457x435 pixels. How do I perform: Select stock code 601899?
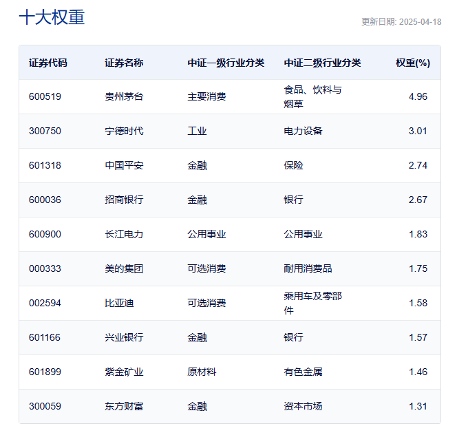[x=45, y=372]
